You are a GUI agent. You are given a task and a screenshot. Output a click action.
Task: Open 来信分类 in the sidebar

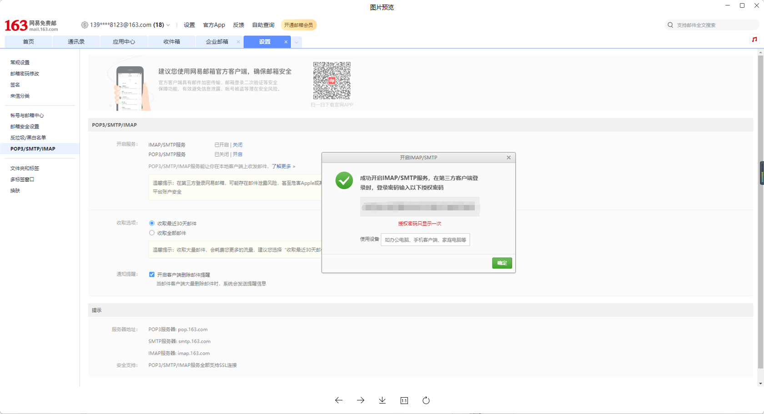20,96
